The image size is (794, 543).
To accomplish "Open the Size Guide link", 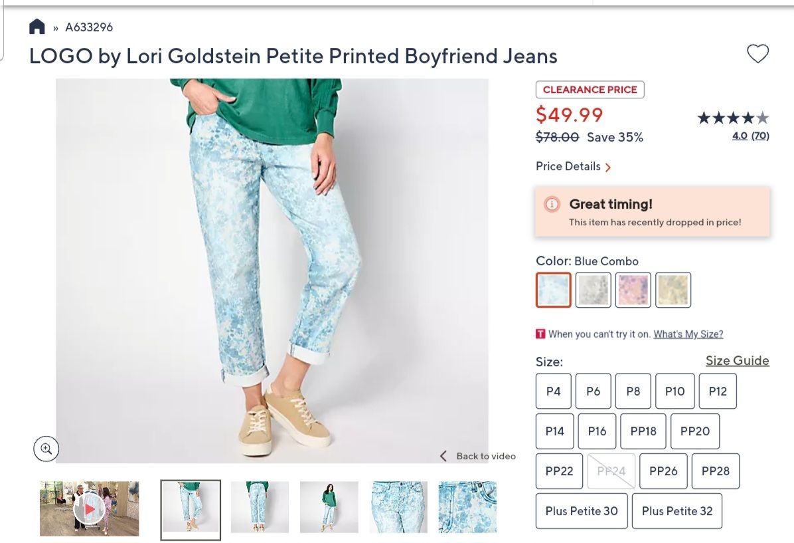I will coord(737,361).
